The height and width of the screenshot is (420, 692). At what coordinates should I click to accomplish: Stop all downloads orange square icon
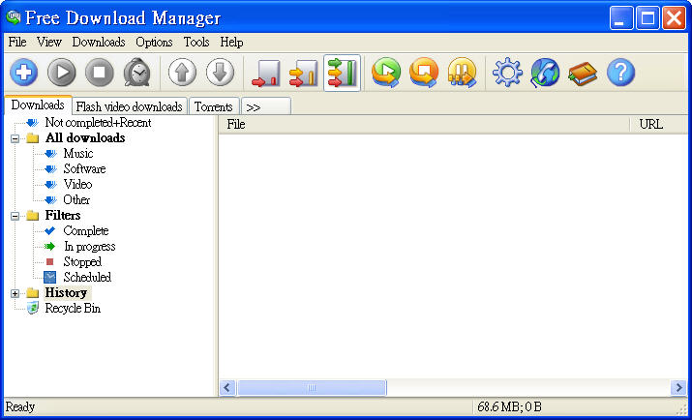point(424,73)
